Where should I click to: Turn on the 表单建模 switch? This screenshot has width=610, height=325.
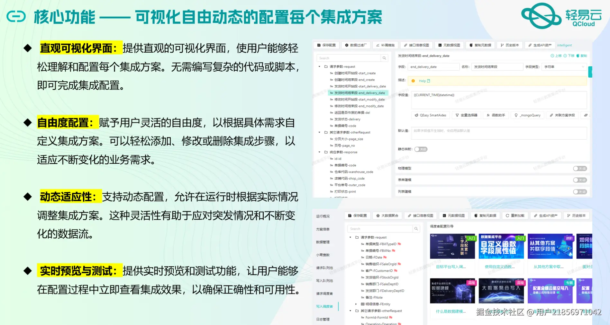coord(580,180)
